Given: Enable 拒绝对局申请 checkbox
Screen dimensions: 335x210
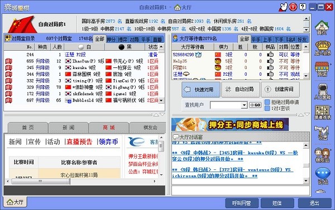Looking at the screenshot, I should [x=267, y=102].
